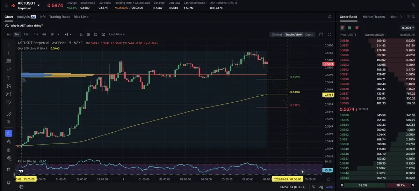Open the Analysis tab
The height and width of the screenshot is (191, 419).
pos(26,17)
